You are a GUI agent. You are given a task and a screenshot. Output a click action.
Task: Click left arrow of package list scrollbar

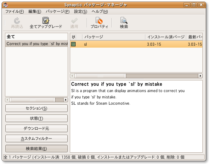pyautogui.click(x=72, y=76)
